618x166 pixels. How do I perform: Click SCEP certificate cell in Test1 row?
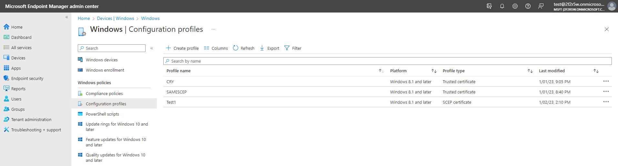[457, 102]
